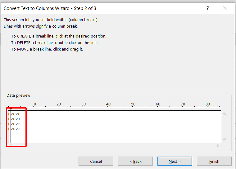Click the ruler at mark 20

[x=58, y=107]
